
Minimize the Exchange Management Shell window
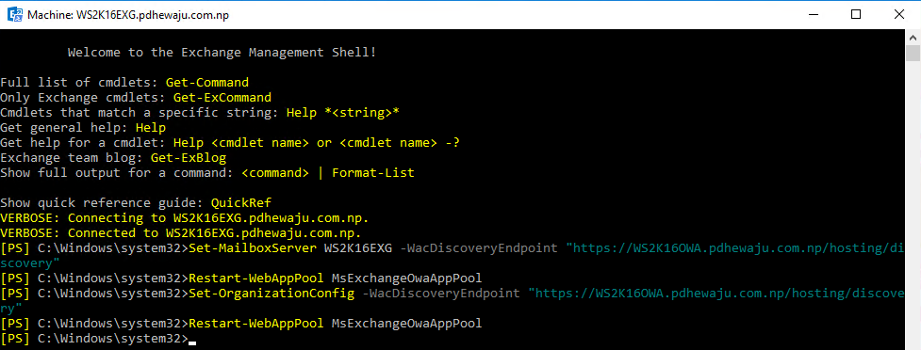coord(814,15)
